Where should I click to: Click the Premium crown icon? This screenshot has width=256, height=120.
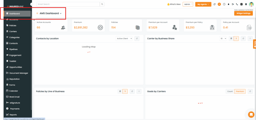point(100,27)
